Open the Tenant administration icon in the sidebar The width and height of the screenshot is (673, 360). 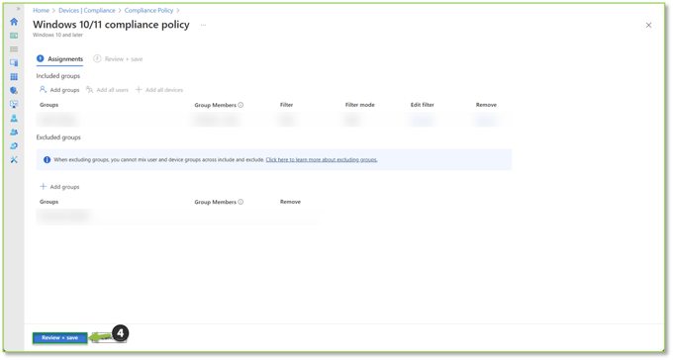[x=14, y=146]
